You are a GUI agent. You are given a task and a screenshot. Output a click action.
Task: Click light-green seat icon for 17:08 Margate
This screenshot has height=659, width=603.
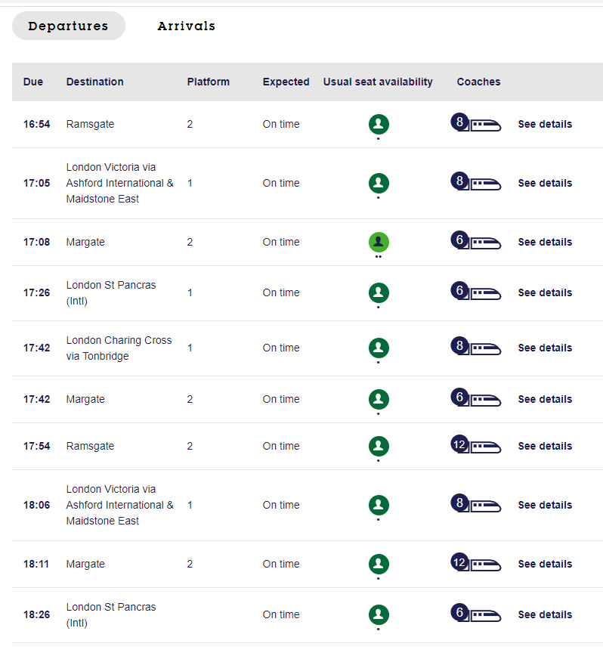379,242
